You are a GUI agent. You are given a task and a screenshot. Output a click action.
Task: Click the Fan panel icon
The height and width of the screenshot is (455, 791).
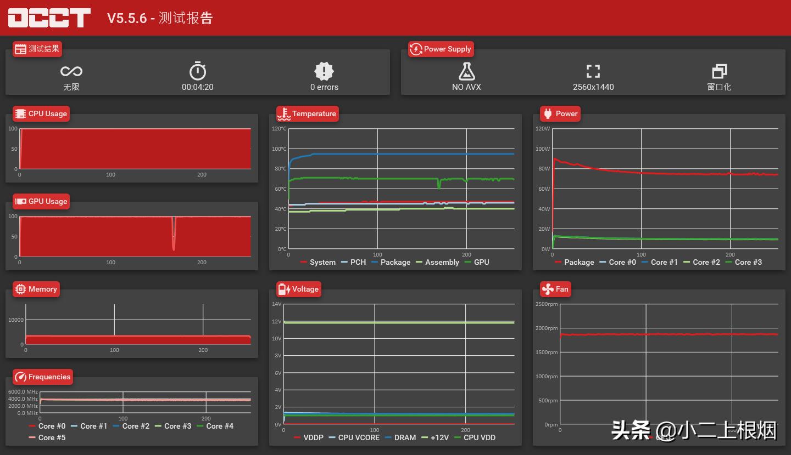pyautogui.click(x=548, y=289)
